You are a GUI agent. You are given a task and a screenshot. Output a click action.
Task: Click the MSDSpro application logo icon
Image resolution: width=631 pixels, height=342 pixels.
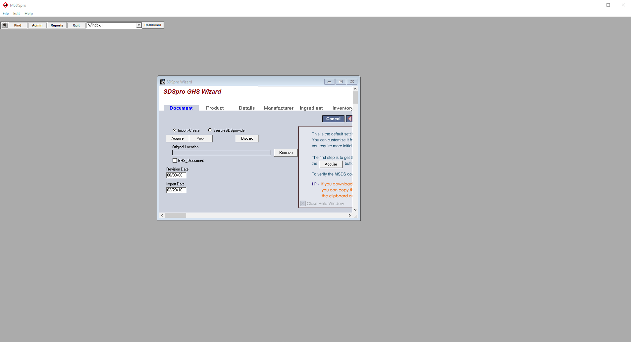(5, 5)
